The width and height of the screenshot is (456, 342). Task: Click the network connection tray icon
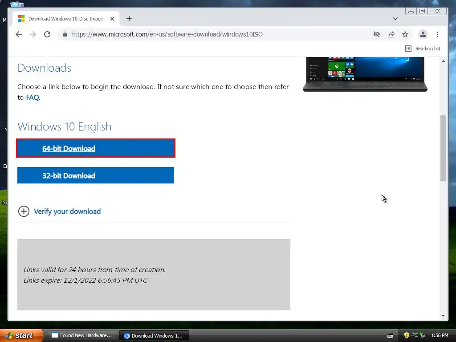pos(415,335)
